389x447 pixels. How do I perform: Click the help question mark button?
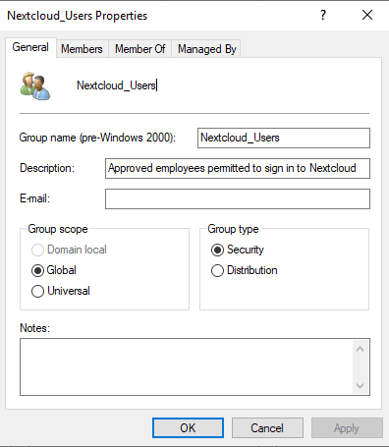[x=323, y=15]
